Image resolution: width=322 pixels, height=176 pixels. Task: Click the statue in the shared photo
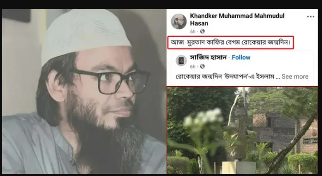pyautogui.click(x=238, y=127)
